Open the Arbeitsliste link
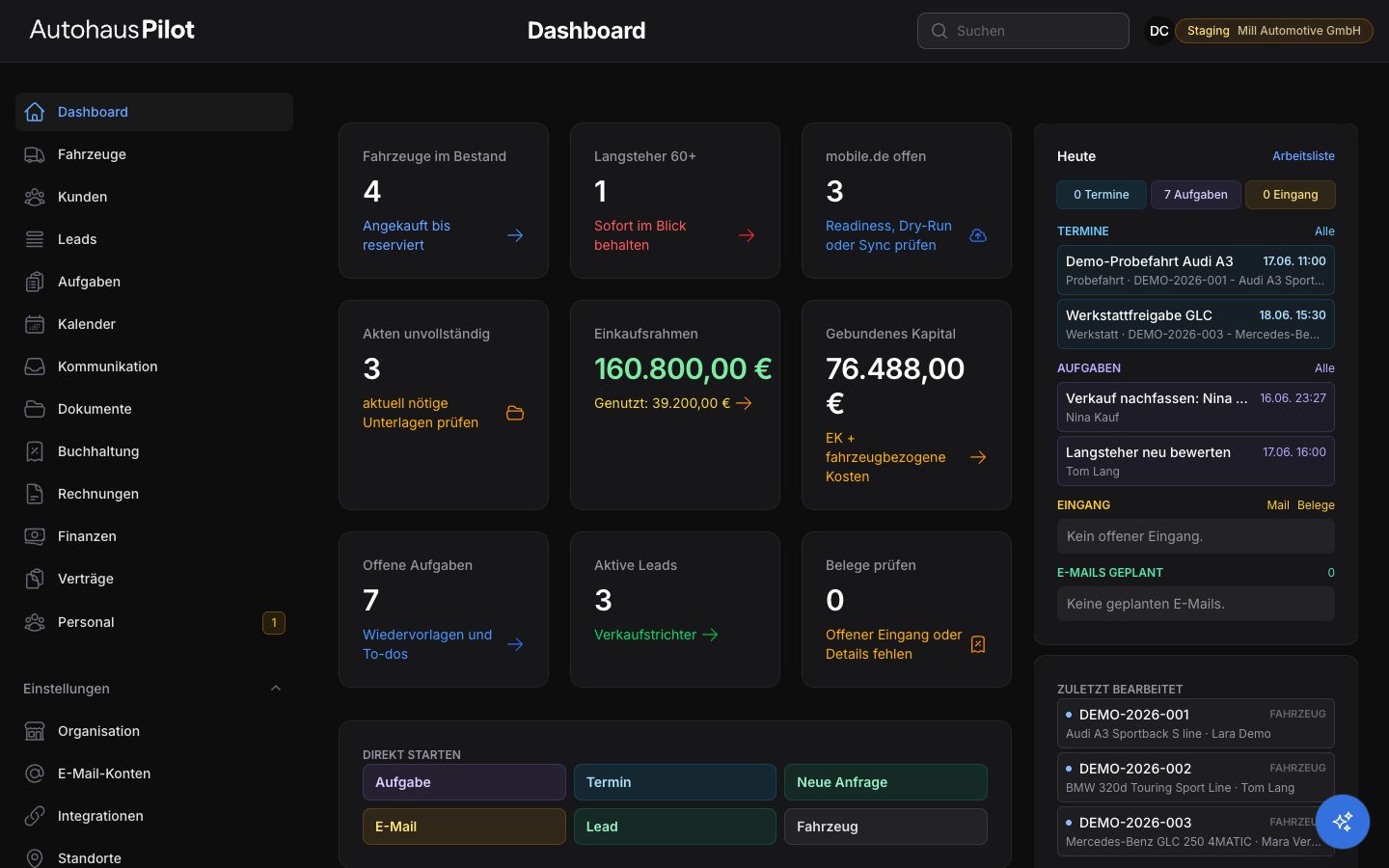Screen dimensions: 1389x868 tap(1303, 156)
